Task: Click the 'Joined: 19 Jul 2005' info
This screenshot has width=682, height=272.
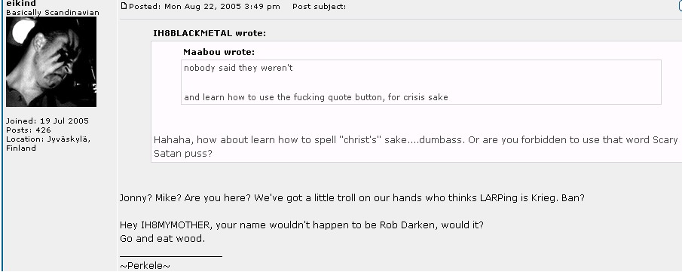Action: [x=47, y=121]
